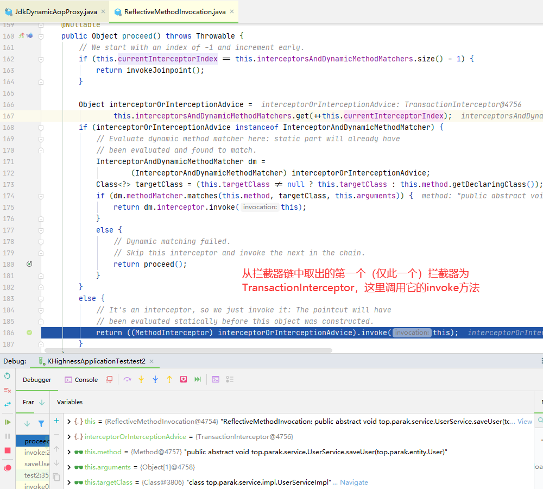Screen dimensions: 543x489
Task: Select the 'test2:35' stack frame
Action: click(x=33, y=475)
